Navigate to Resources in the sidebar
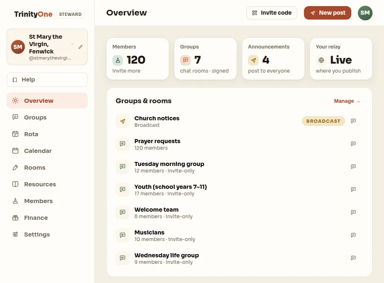This screenshot has width=384, height=283. pos(47,184)
